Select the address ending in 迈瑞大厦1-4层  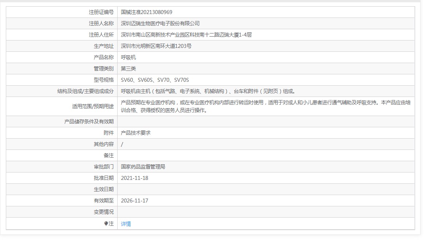(187, 35)
